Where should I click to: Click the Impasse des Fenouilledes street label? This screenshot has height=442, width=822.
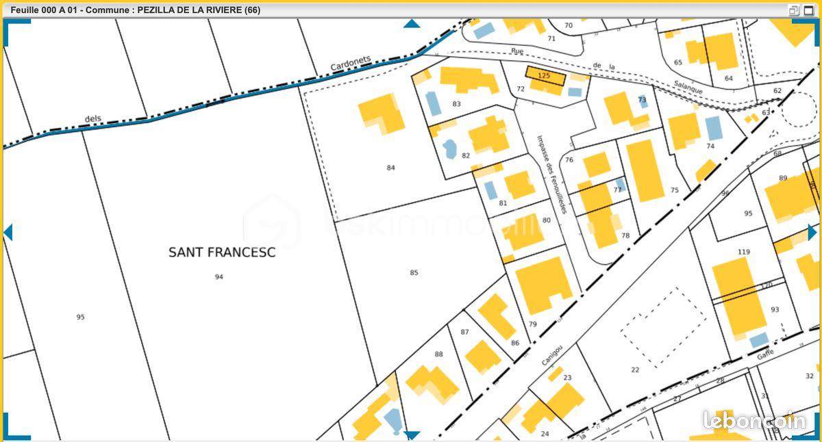point(552,174)
